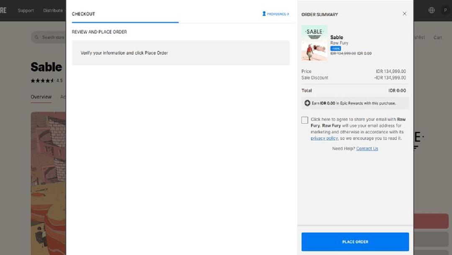Close the order summary panel
Image resolution: width=452 pixels, height=255 pixels.
pyautogui.click(x=404, y=14)
